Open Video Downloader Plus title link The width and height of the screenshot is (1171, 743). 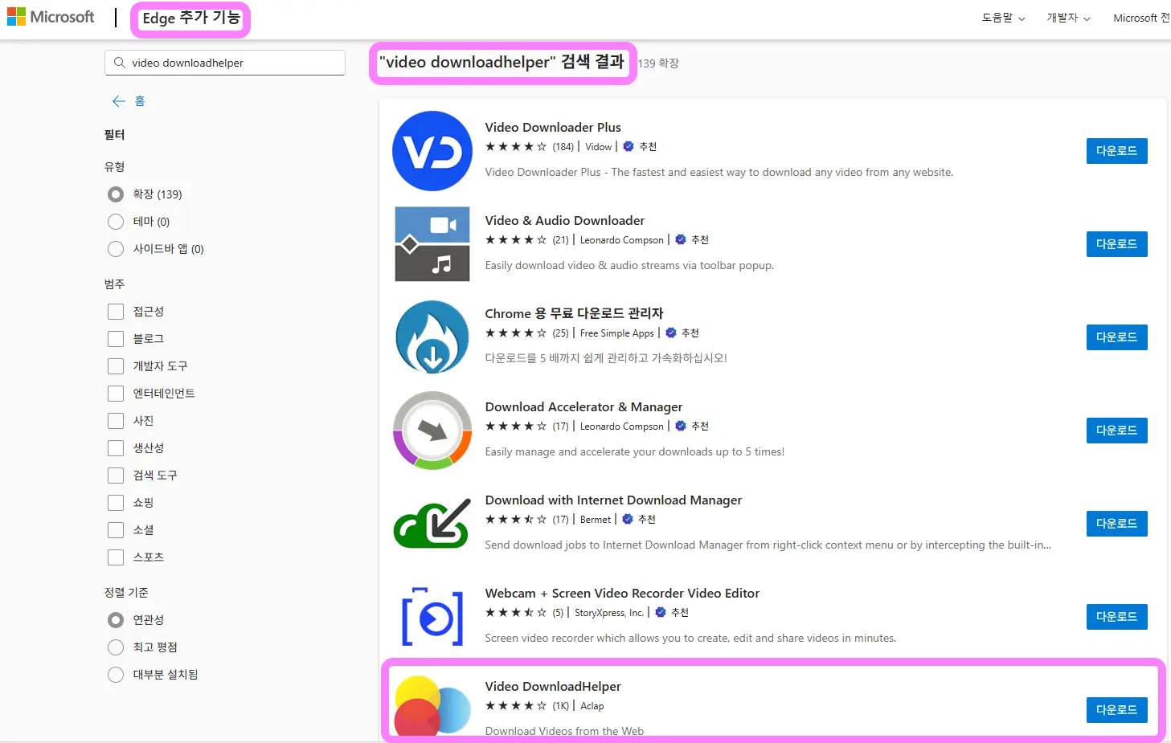click(x=553, y=128)
